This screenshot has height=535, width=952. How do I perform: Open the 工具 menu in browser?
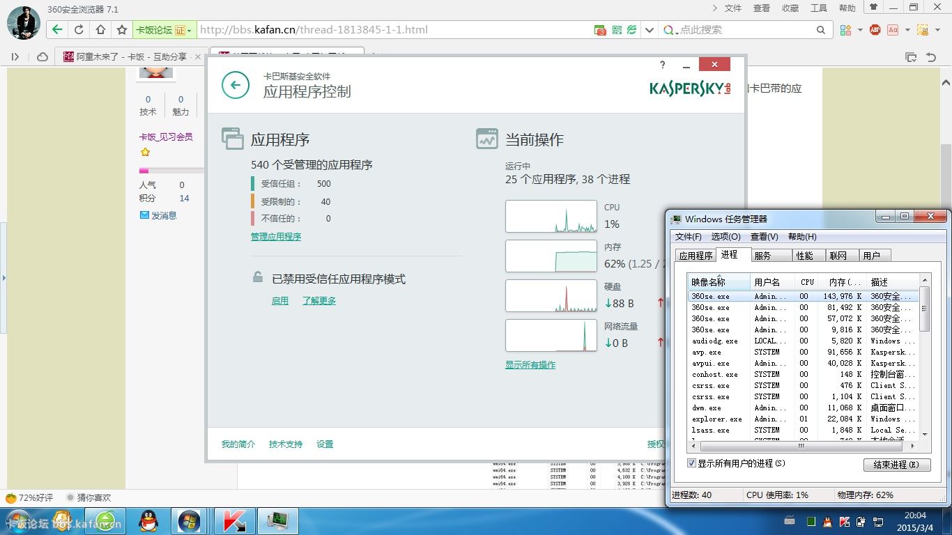(x=819, y=8)
